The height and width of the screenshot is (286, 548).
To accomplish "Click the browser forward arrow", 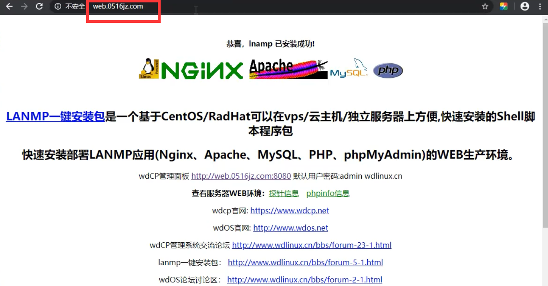I will point(24,6).
